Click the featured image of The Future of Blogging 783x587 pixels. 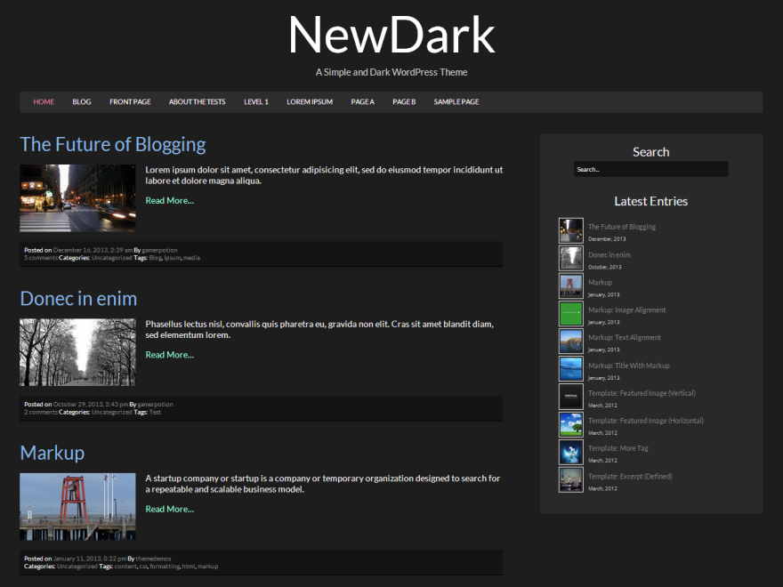click(77, 197)
